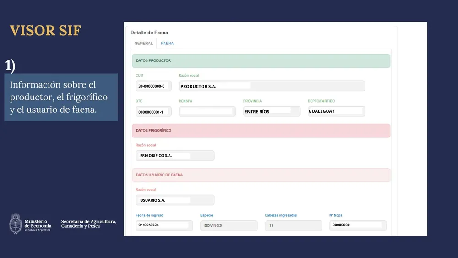Click the DATOS FRIGORÍFICO section header
The image size is (458, 258).
pyautogui.click(x=261, y=131)
